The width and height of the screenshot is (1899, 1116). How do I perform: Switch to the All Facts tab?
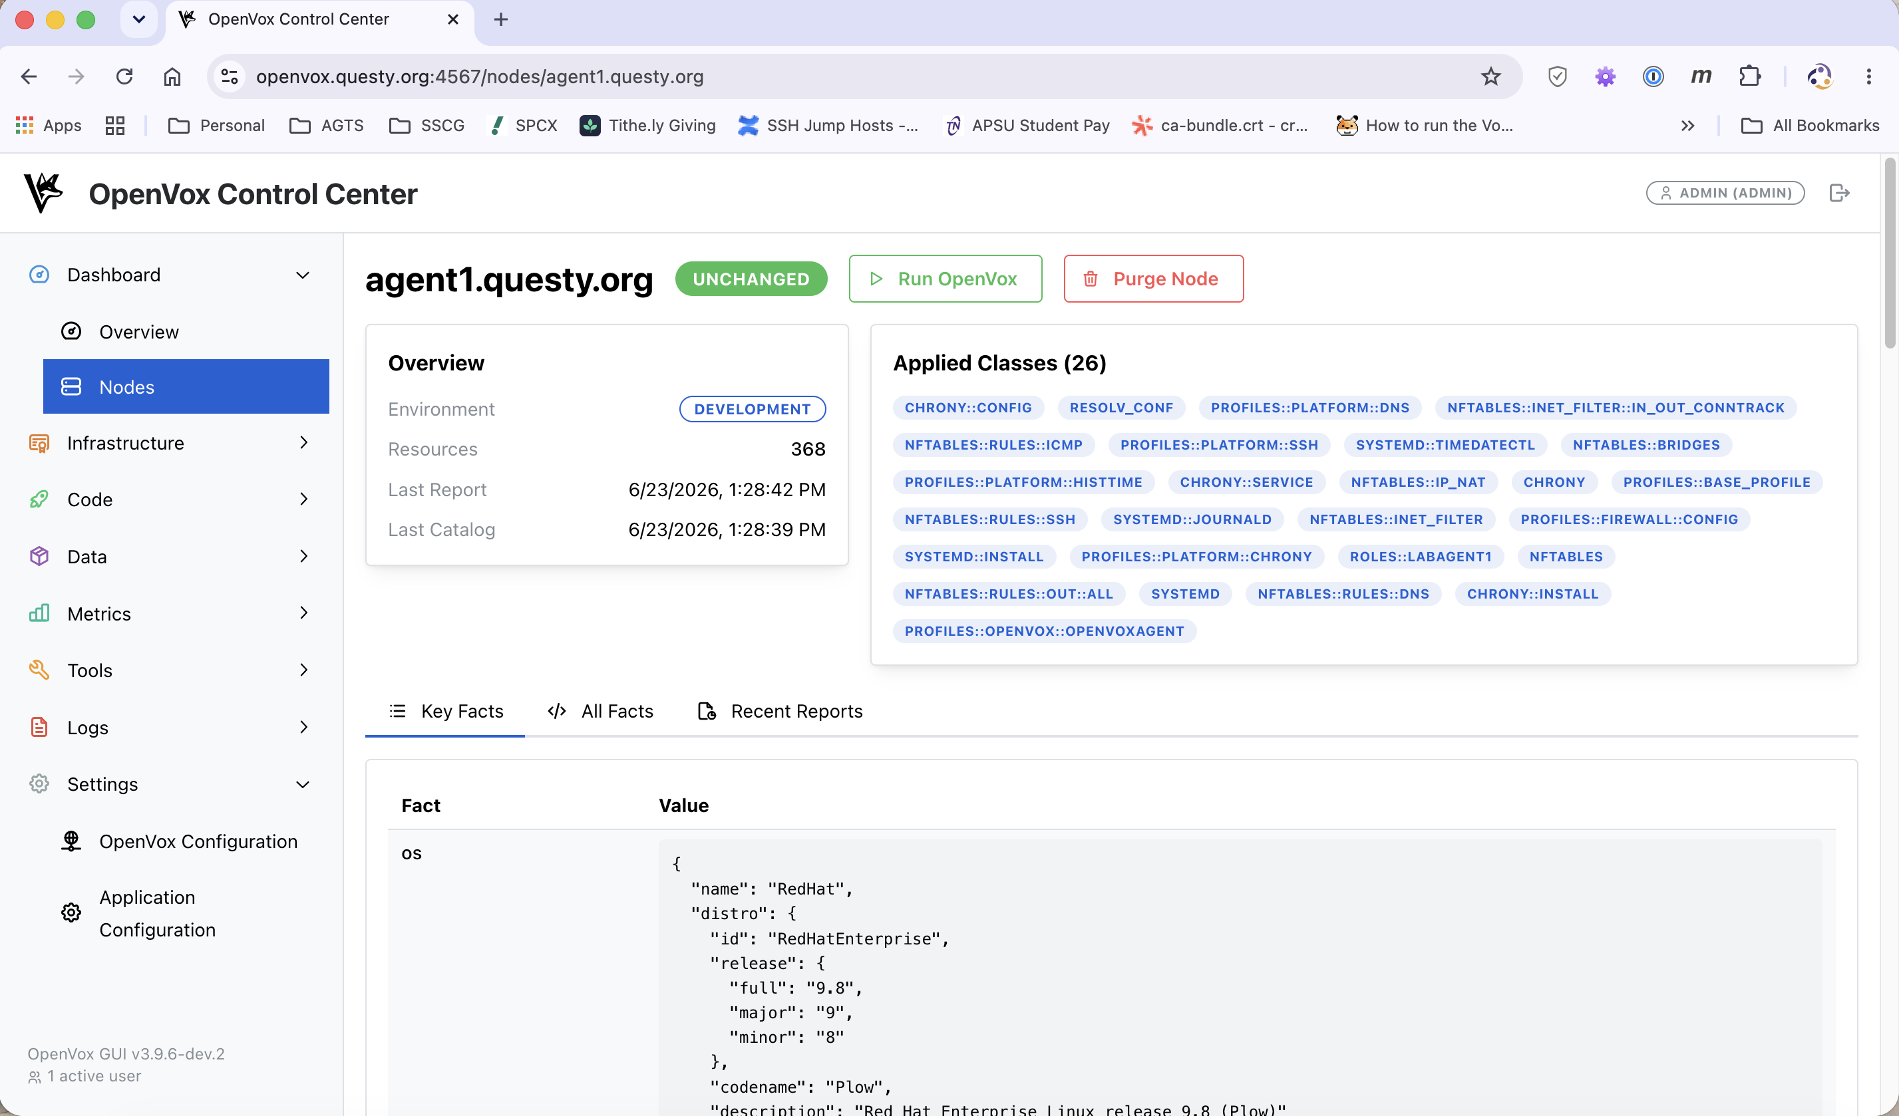601,711
